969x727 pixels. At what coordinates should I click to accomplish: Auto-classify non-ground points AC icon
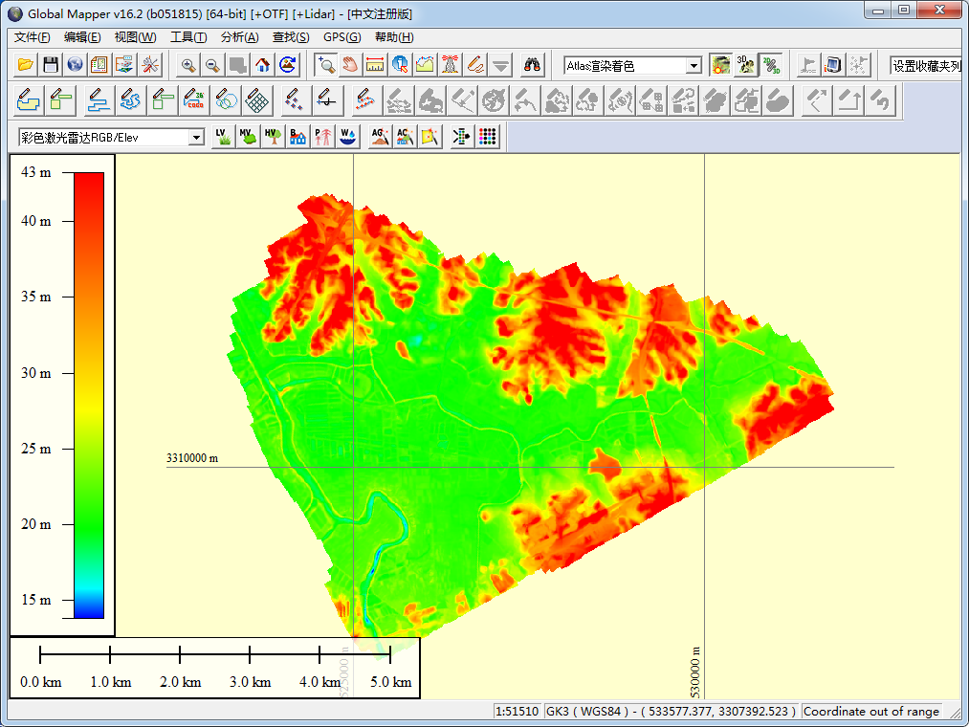[405, 137]
